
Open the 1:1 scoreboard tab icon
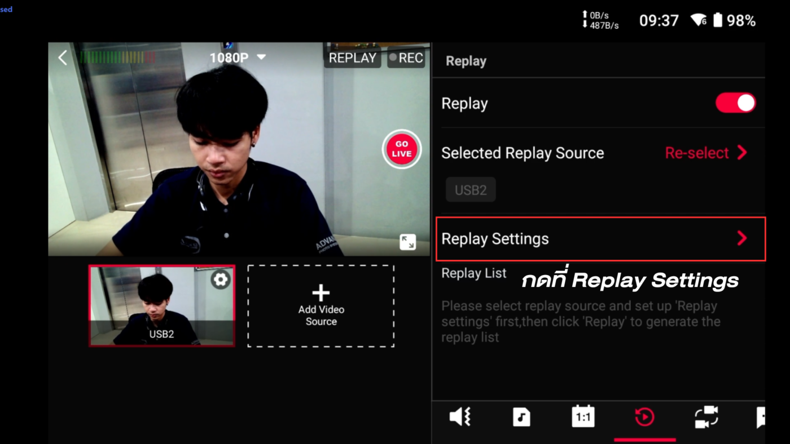click(583, 417)
